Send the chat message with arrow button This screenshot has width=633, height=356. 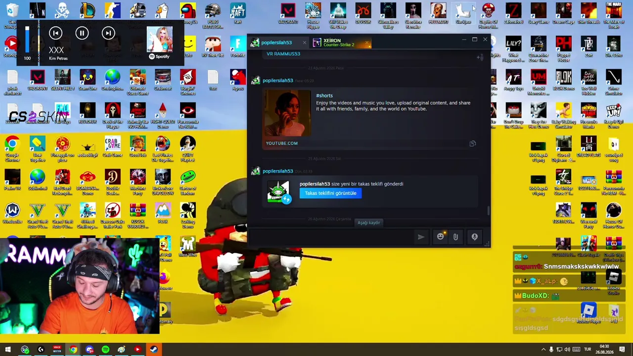[x=421, y=237]
